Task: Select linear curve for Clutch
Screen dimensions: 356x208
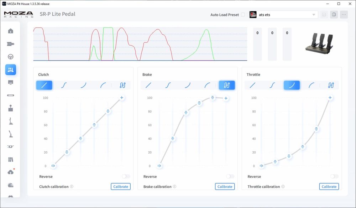Action: 44,85
